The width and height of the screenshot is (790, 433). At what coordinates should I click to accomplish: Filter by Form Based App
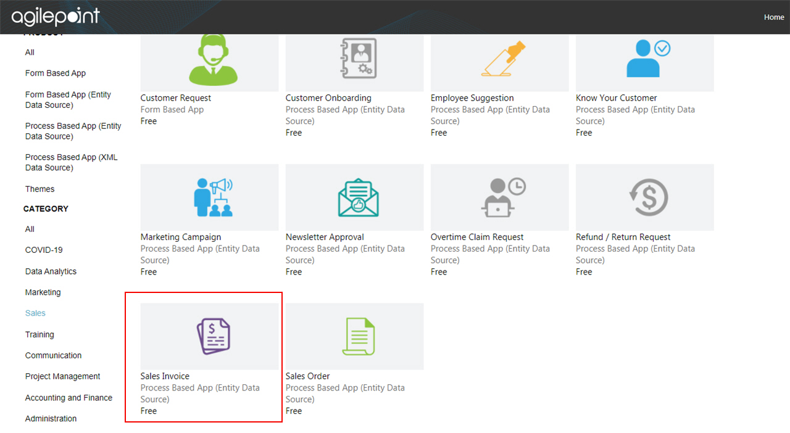pos(56,73)
